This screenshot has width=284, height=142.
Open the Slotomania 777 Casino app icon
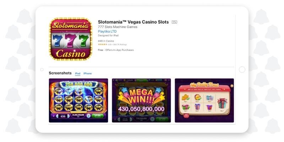point(70,39)
